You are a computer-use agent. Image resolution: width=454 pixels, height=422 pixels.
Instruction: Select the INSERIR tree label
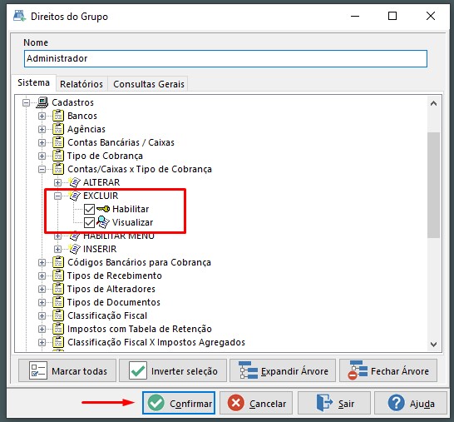point(100,249)
